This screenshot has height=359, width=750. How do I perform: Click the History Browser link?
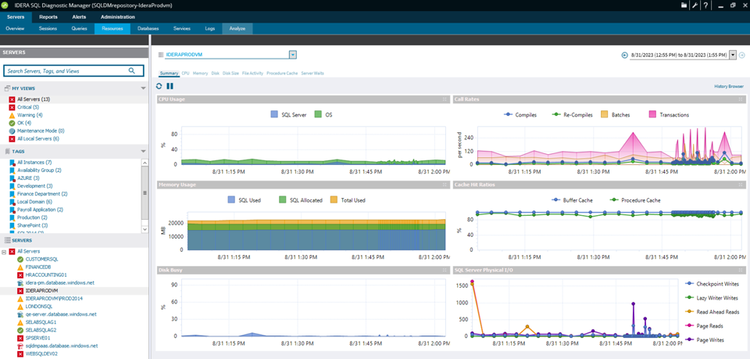point(728,86)
